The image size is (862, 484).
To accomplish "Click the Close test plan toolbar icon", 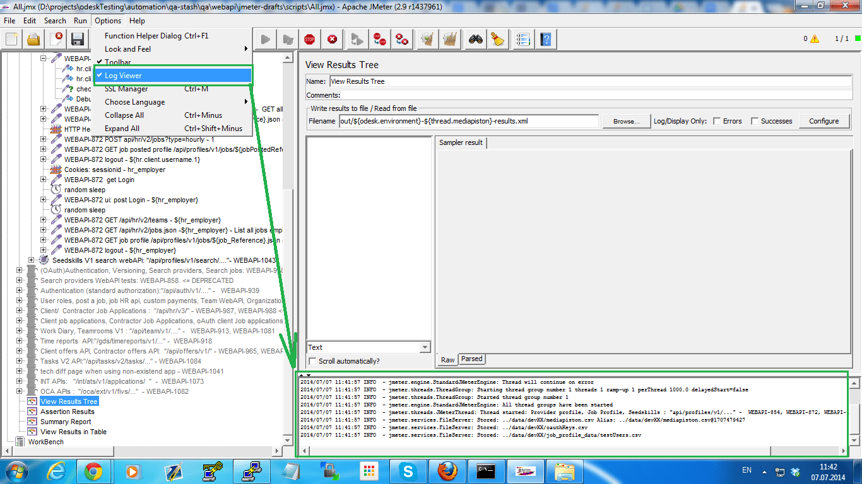I will click(x=56, y=40).
